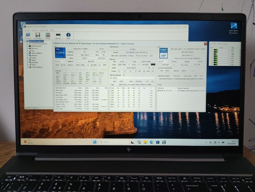The image size is (255, 192).
Task: Open the CPU #0 selector dropdown
Action: coord(60,61)
